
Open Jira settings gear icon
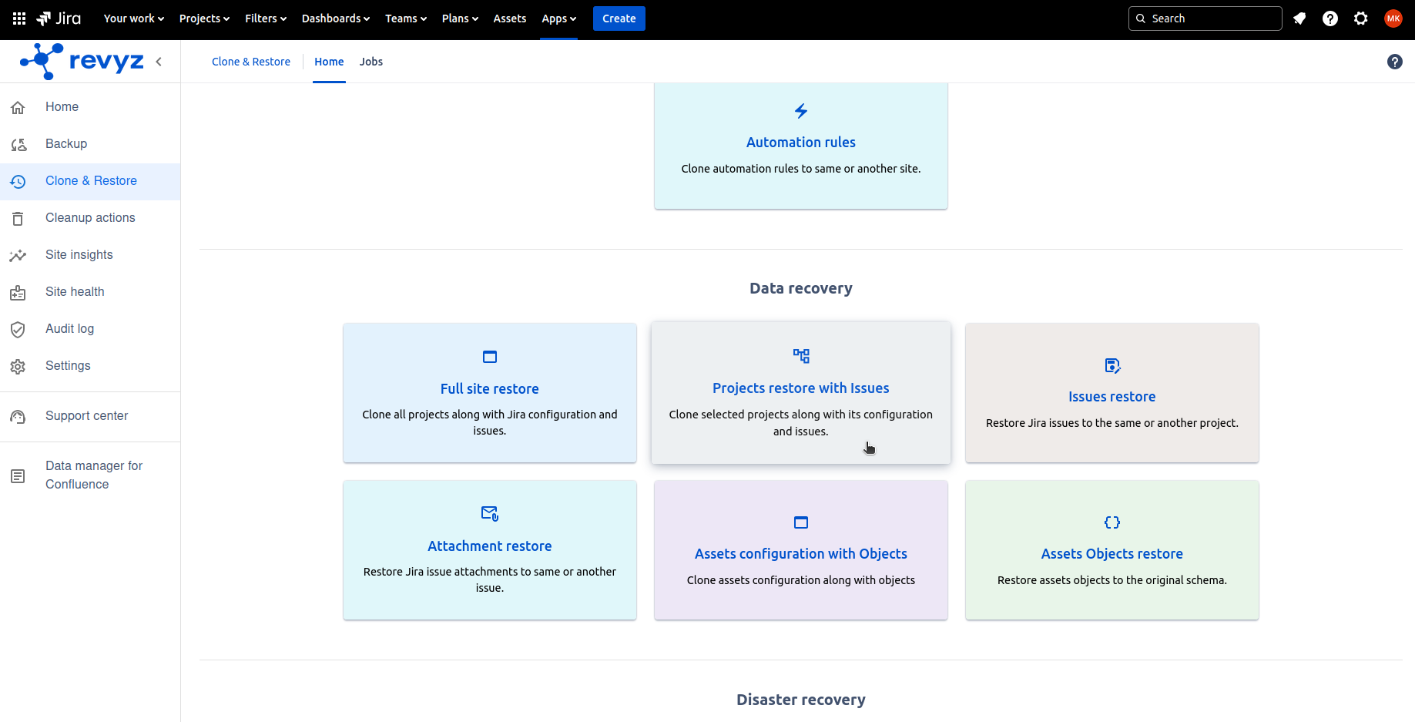click(x=1361, y=18)
